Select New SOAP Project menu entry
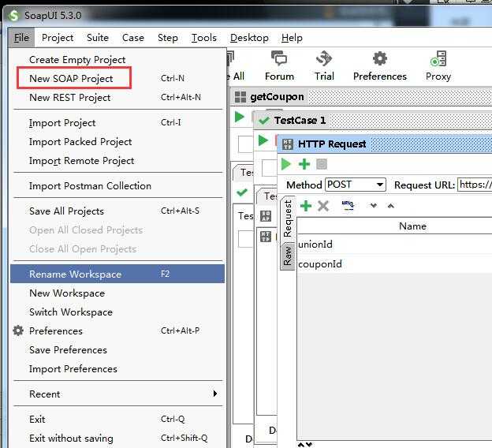The height and width of the screenshot is (448, 492). 117,79
